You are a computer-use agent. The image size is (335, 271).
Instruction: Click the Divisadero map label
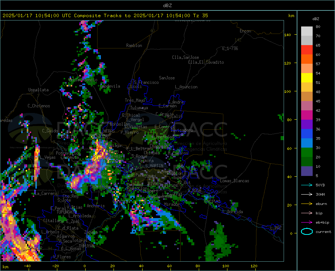(182, 130)
